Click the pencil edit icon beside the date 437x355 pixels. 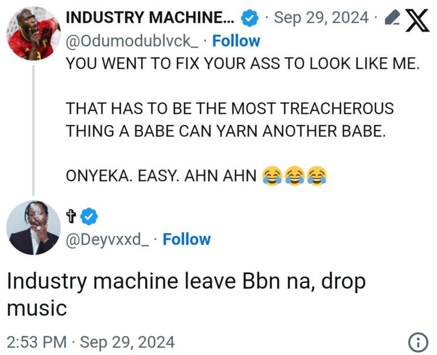coord(392,18)
